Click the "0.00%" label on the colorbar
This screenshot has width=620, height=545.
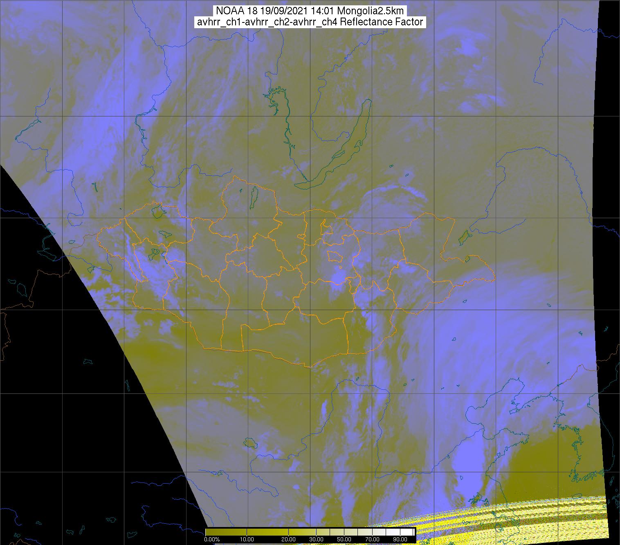pyautogui.click(x=212, y=539)
